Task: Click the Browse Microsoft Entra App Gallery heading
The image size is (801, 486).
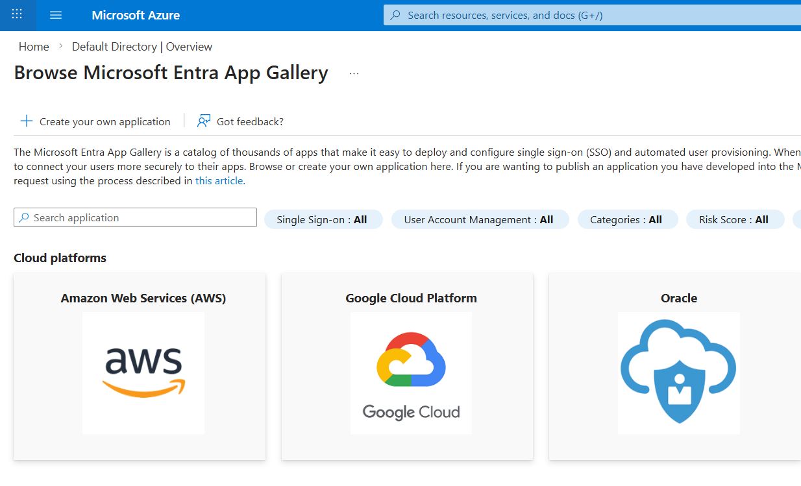Action: (x=171, y=73)
